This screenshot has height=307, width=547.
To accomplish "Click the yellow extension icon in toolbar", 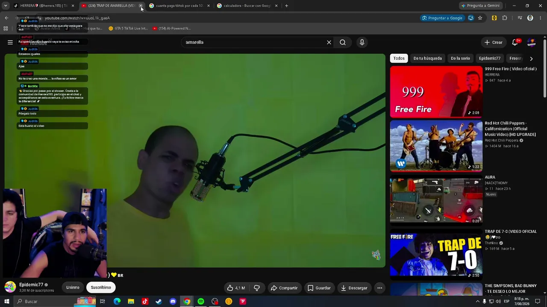I will (494, 18).
